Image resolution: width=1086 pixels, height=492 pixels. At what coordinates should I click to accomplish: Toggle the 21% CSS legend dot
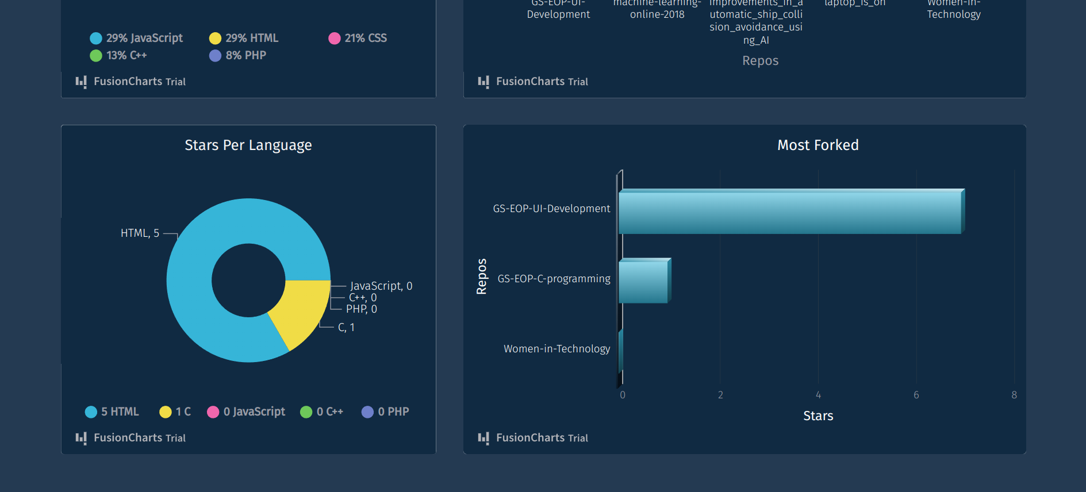tap(335, 39)
